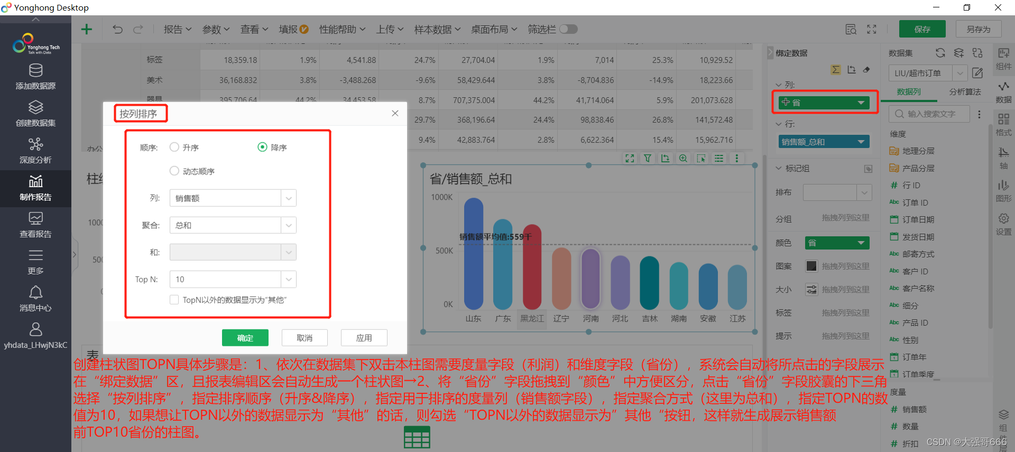This screenshot has height=452, width=1015.
Task: Redo the last action
Action: [x=138, y=29]
